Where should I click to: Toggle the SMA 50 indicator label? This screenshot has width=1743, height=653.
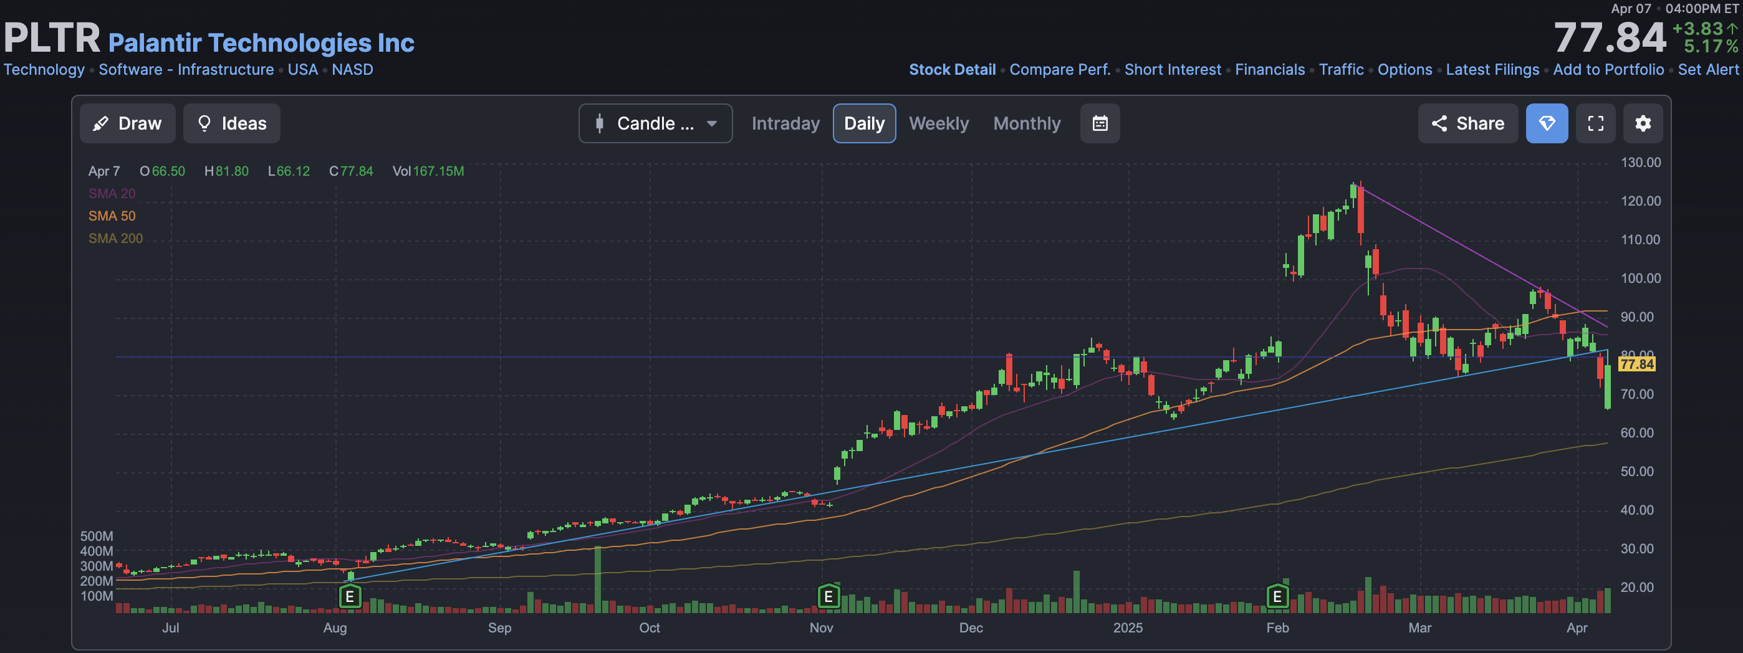[112, 216]
